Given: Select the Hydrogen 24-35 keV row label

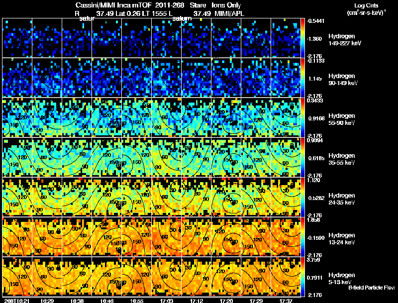Looking at the screenshot, I should click(x=342, y=199).
